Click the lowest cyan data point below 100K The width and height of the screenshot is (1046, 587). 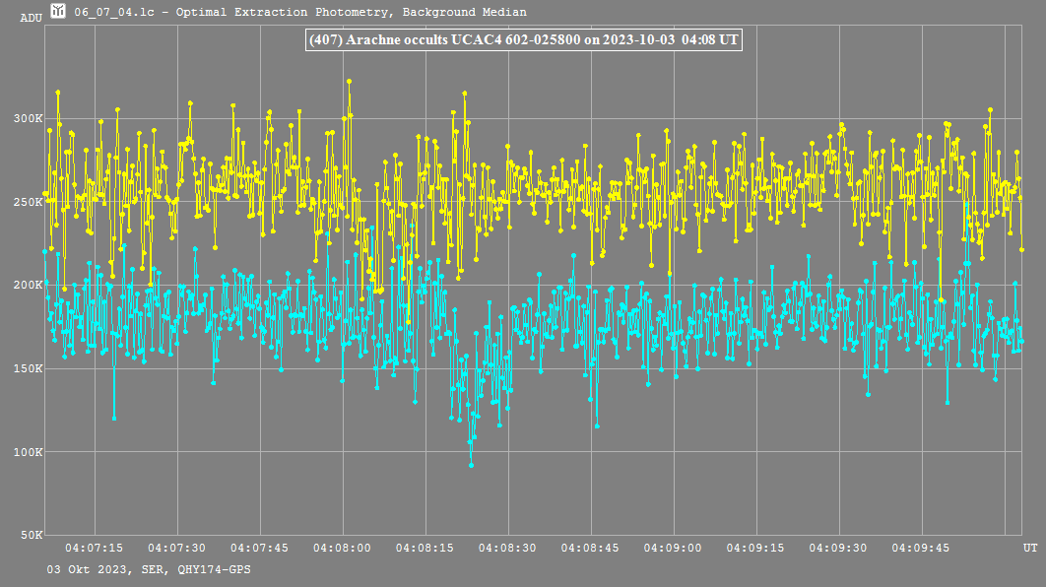471,464
